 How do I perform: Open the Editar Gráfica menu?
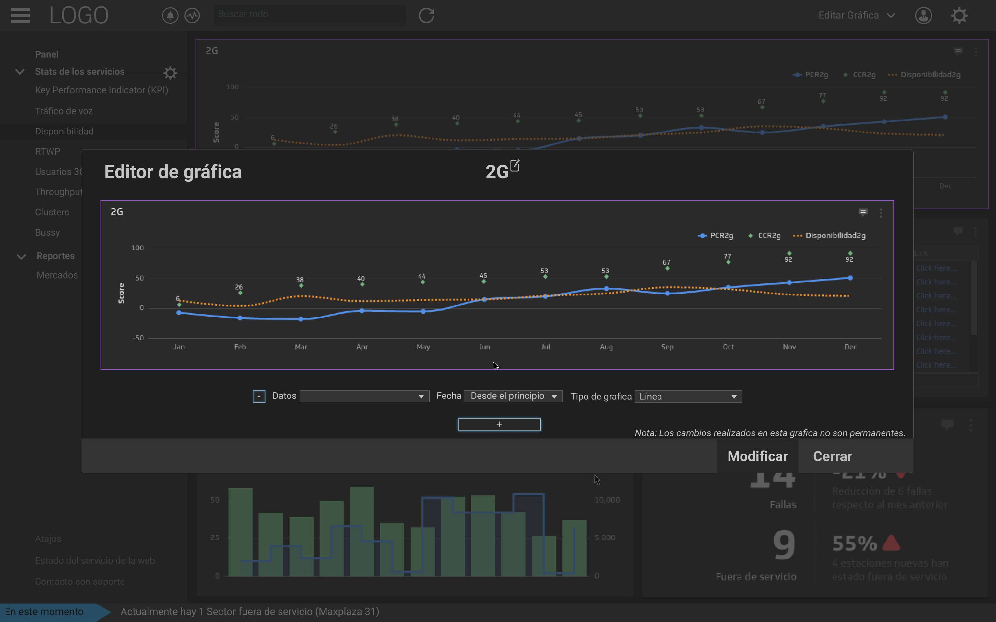[856, 16]
